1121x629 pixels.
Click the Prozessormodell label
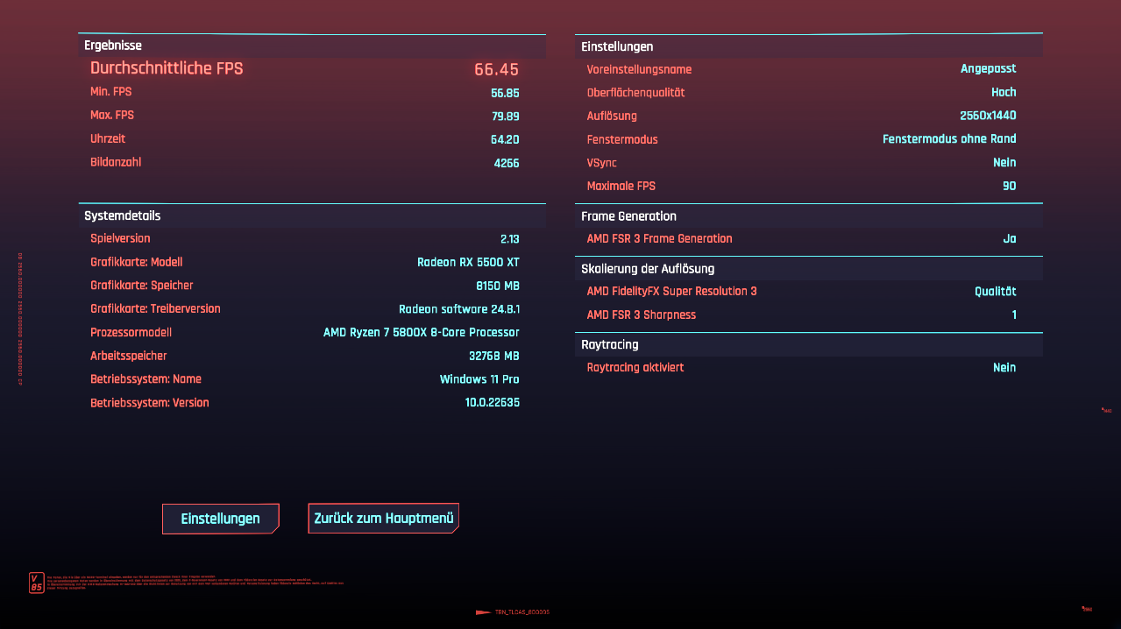[131, 333]
